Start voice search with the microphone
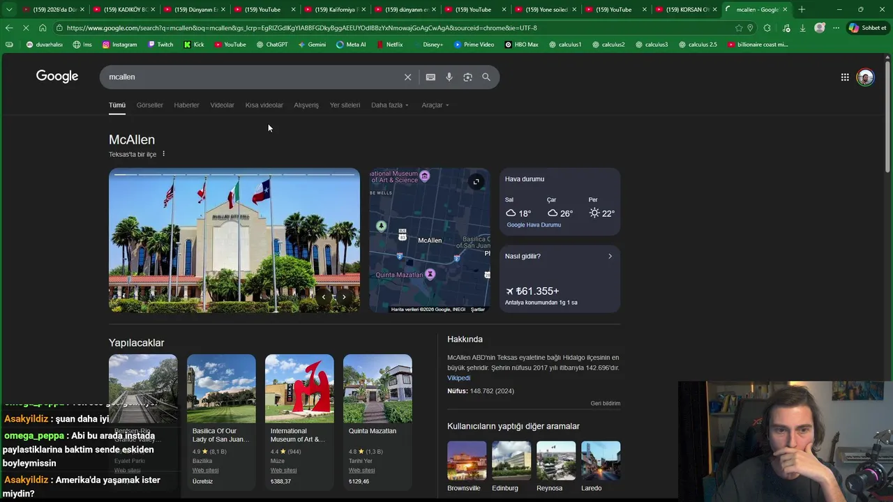Screen dimensions: 893x502 point(449,77)
